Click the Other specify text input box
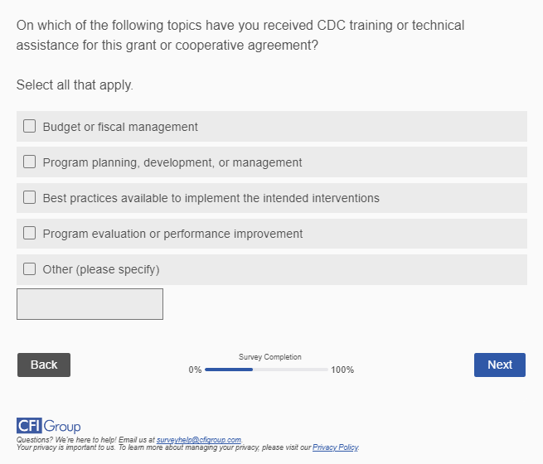The width and height of the screenshot is (543, 464). 90,304
